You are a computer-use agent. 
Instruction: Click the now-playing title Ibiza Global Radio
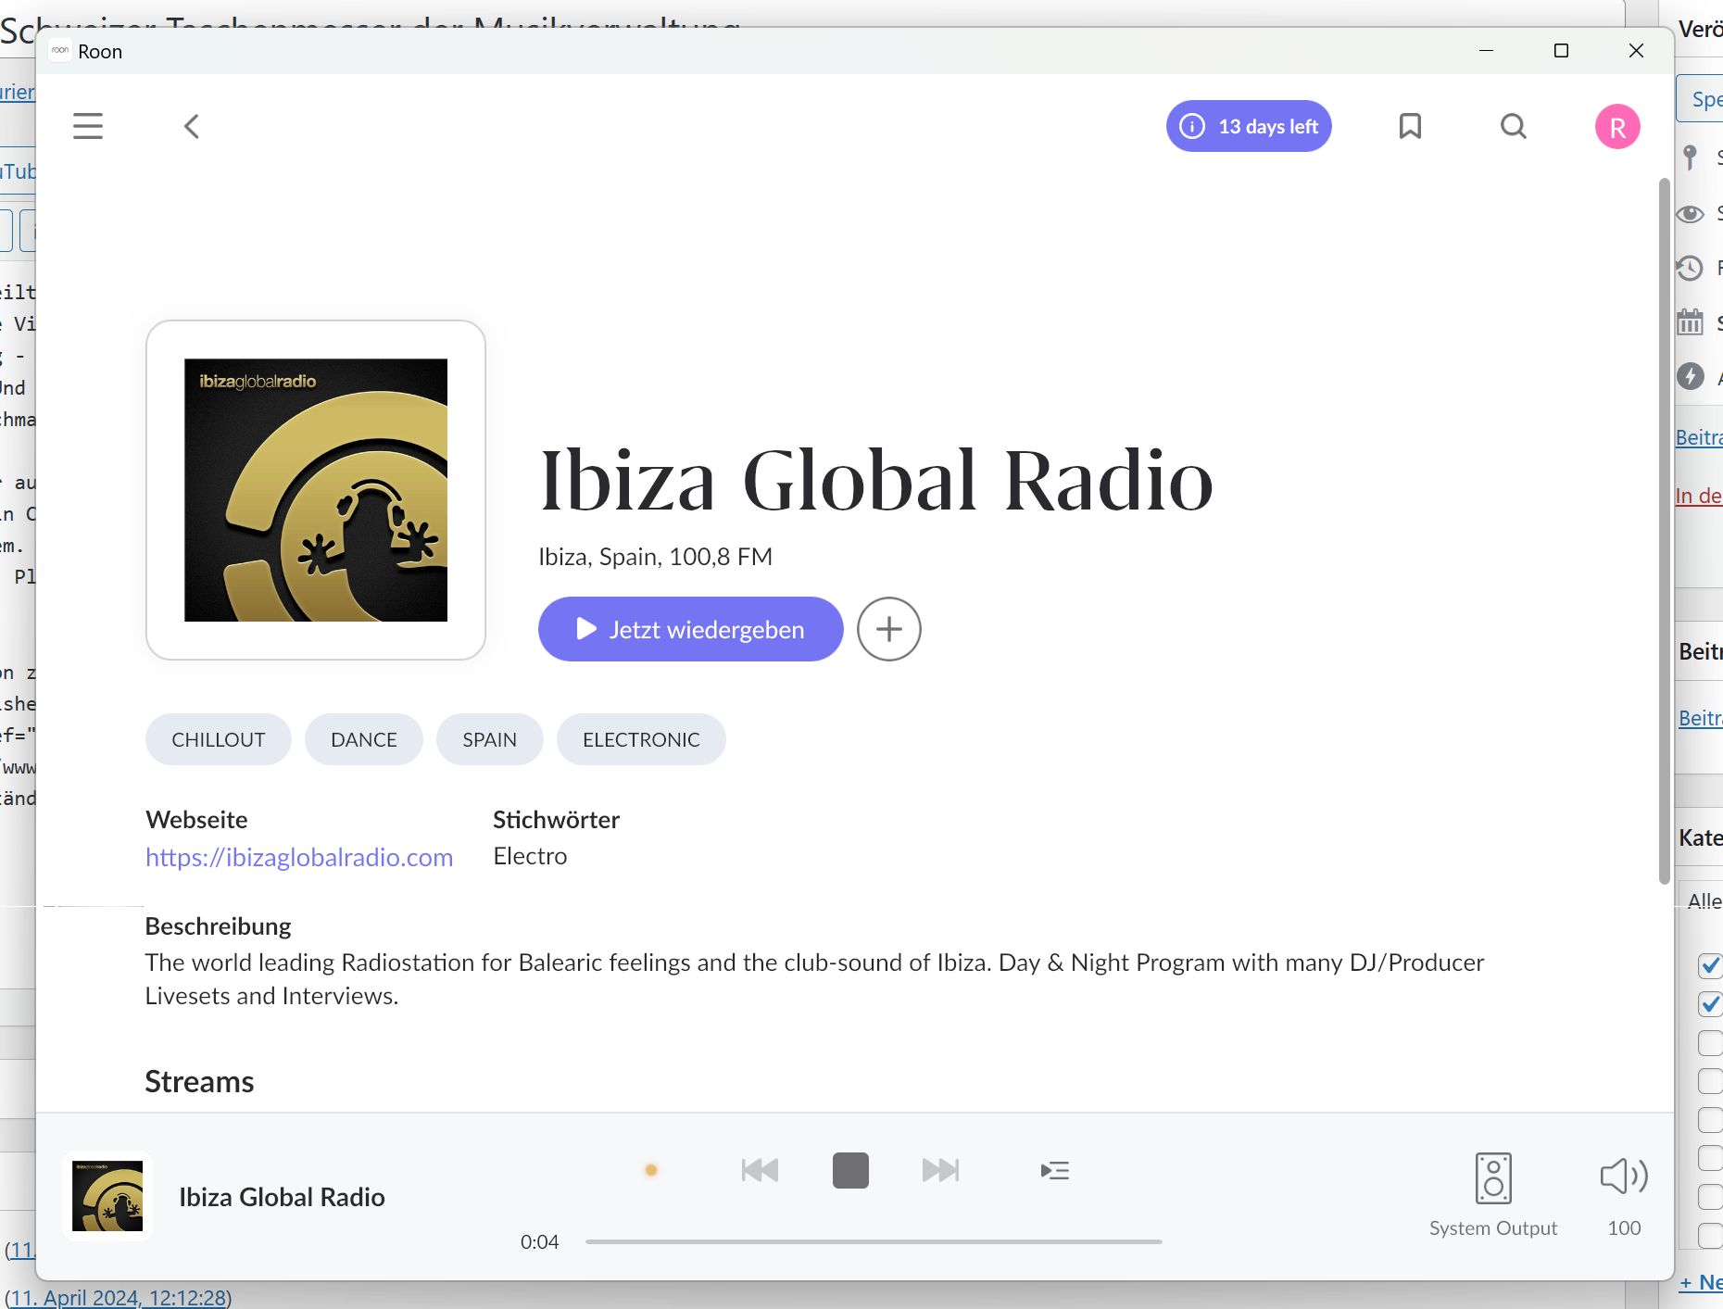[282, 1197]
